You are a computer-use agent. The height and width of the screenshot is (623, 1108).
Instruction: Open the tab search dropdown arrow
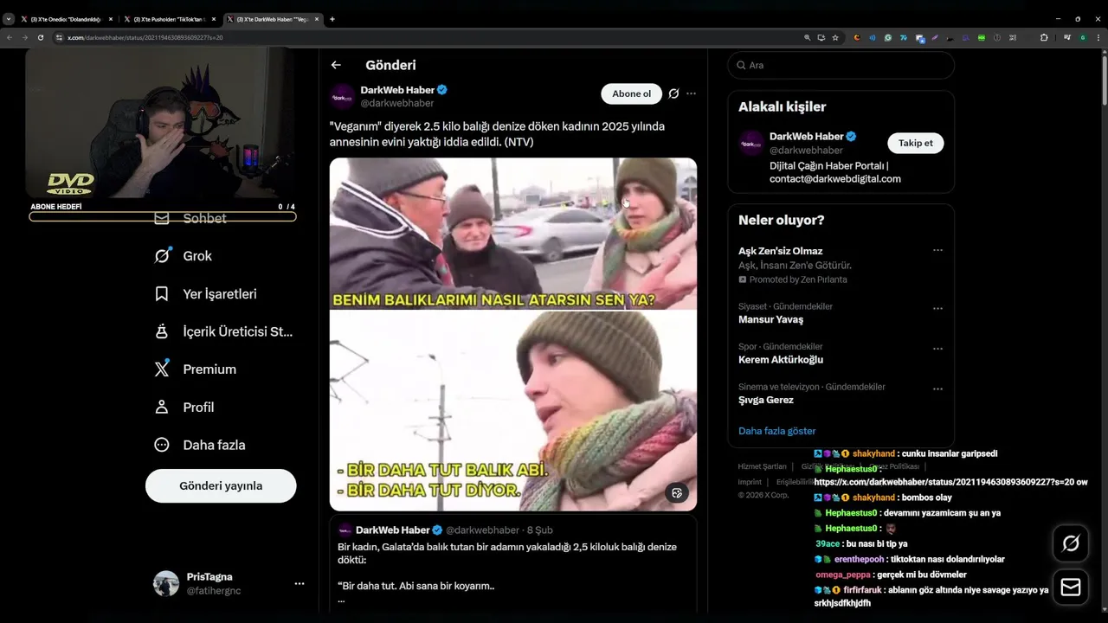pyautogui.click(x=9, y=19)
